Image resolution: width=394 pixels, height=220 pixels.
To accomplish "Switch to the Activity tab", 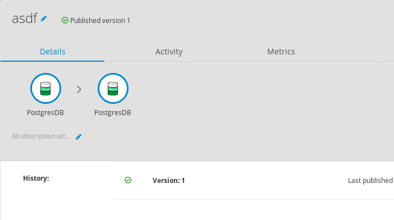I will (169, 52).
